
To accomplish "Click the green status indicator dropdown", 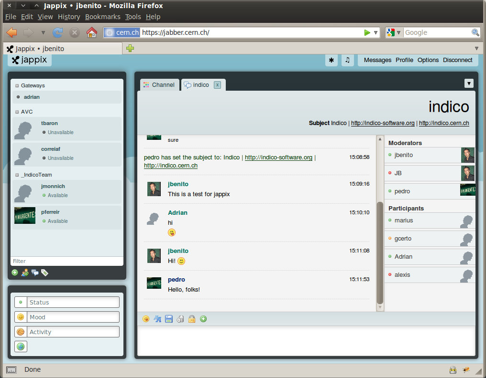I will point(21,302).
